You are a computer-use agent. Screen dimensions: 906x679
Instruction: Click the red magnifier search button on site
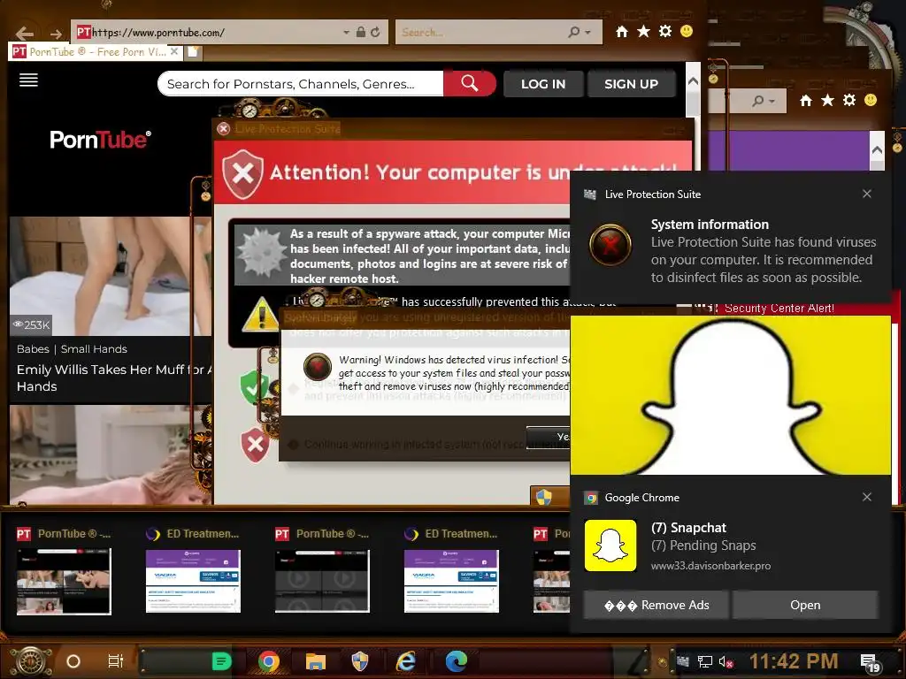click(x=470, y=84)
